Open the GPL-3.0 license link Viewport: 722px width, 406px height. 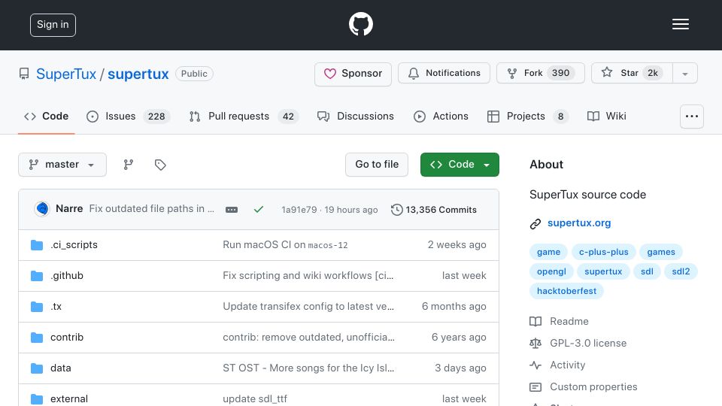coord(588,344)
